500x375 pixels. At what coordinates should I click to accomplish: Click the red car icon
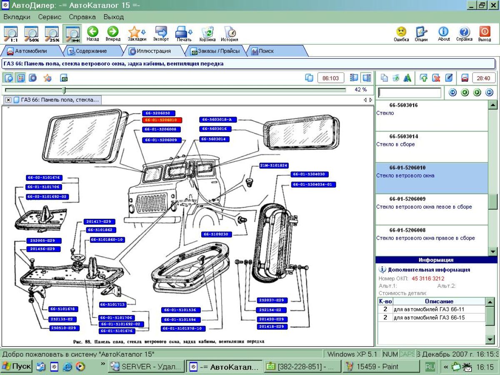point(465,77)
